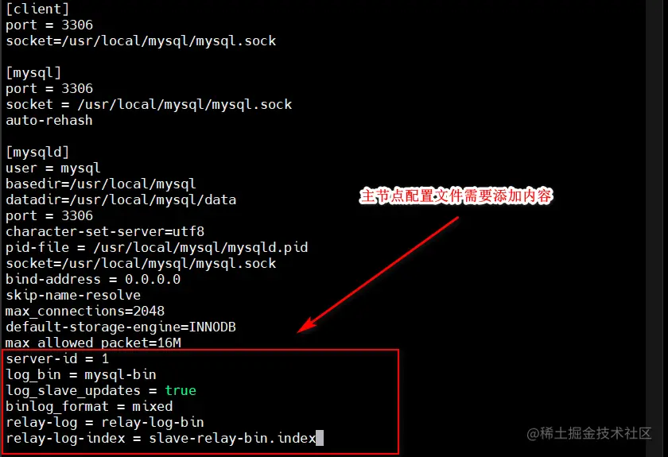Click the bind-address = 0.0.0.0 line
The height and width of the screenshot is (457, 668).
point(93,280)
